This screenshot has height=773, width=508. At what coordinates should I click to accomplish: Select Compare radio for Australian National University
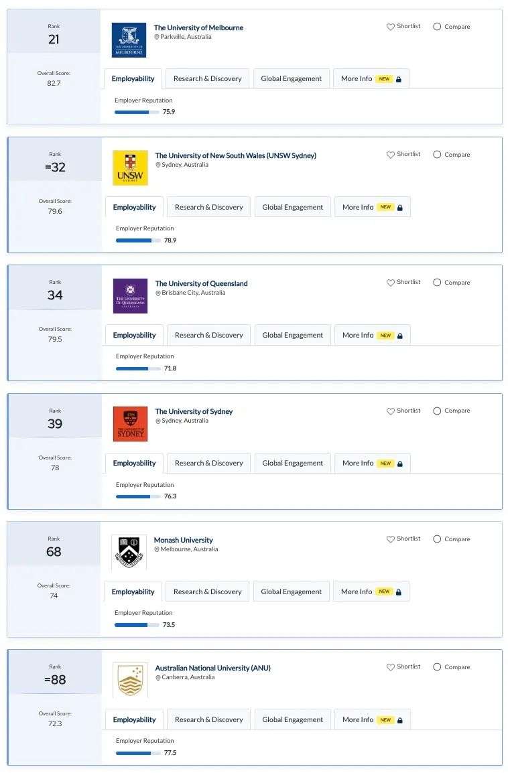coord(437,666)
